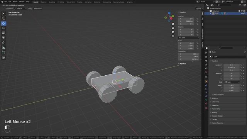247x139 pixels.
Task: Select the Add Cube tool
Action: 3,53
